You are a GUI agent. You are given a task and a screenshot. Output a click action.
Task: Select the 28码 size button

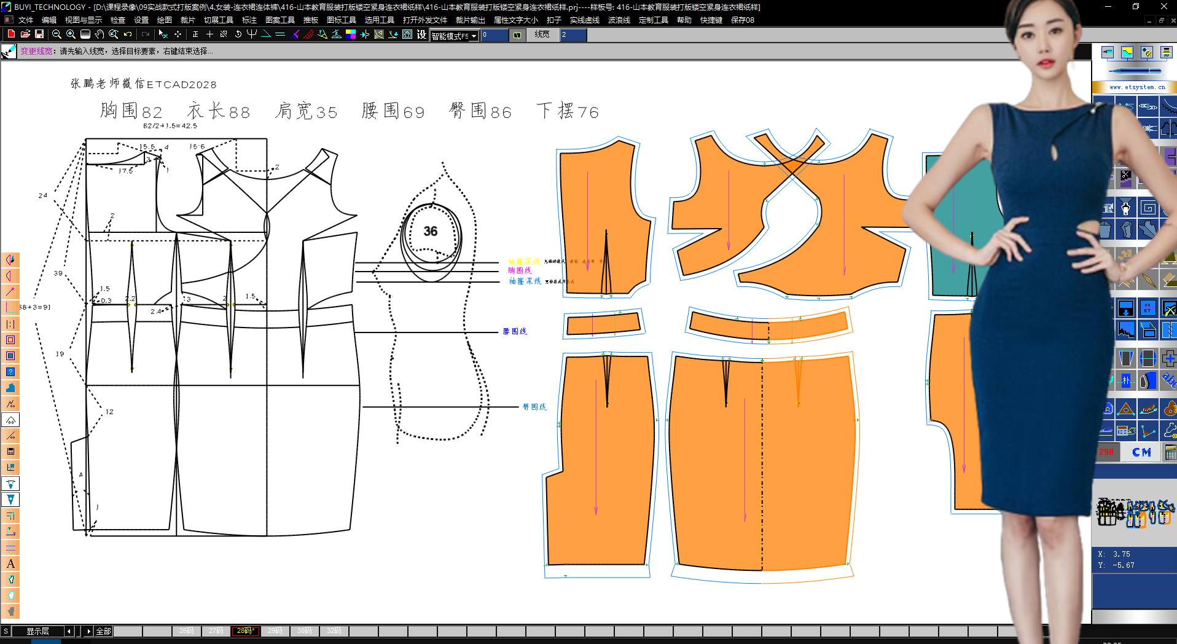coord(245,631)
